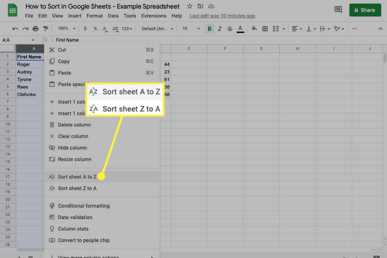The height and width of the screenshot is (258, 387).
Task: Choose Convert to people chip
Action: (x=102, y=240)
